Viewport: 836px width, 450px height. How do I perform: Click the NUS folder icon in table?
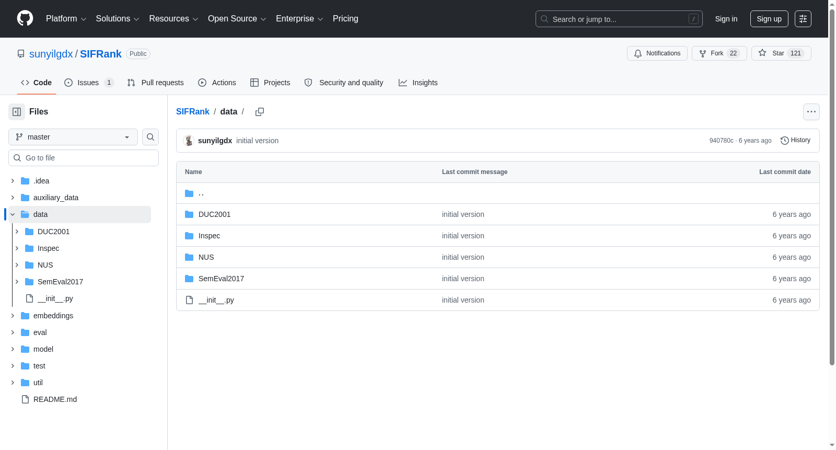(189, 257)
